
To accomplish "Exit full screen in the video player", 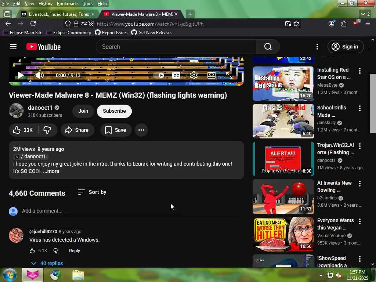I will [x=229, y=75].
